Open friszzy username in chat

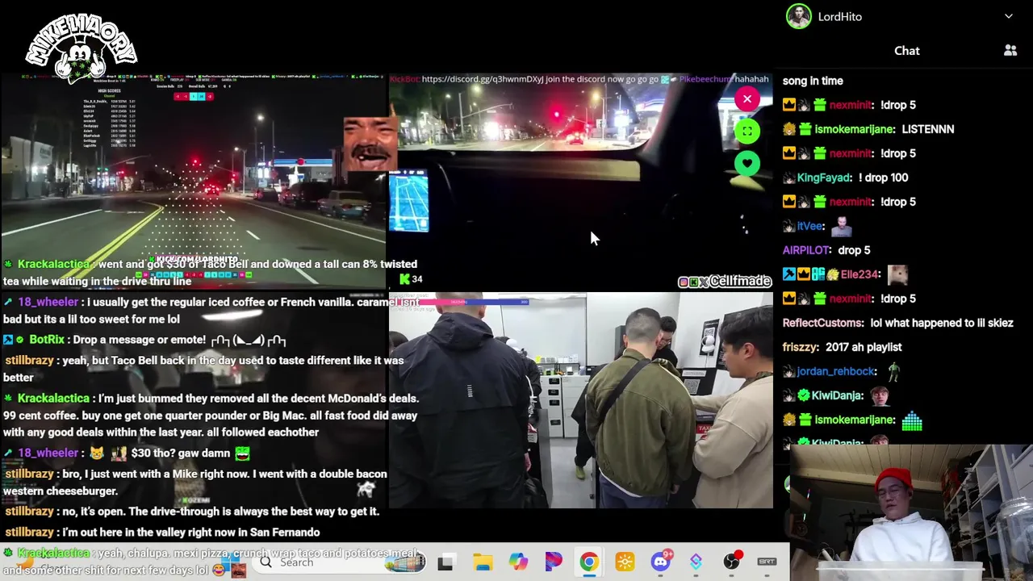point(800,347)
